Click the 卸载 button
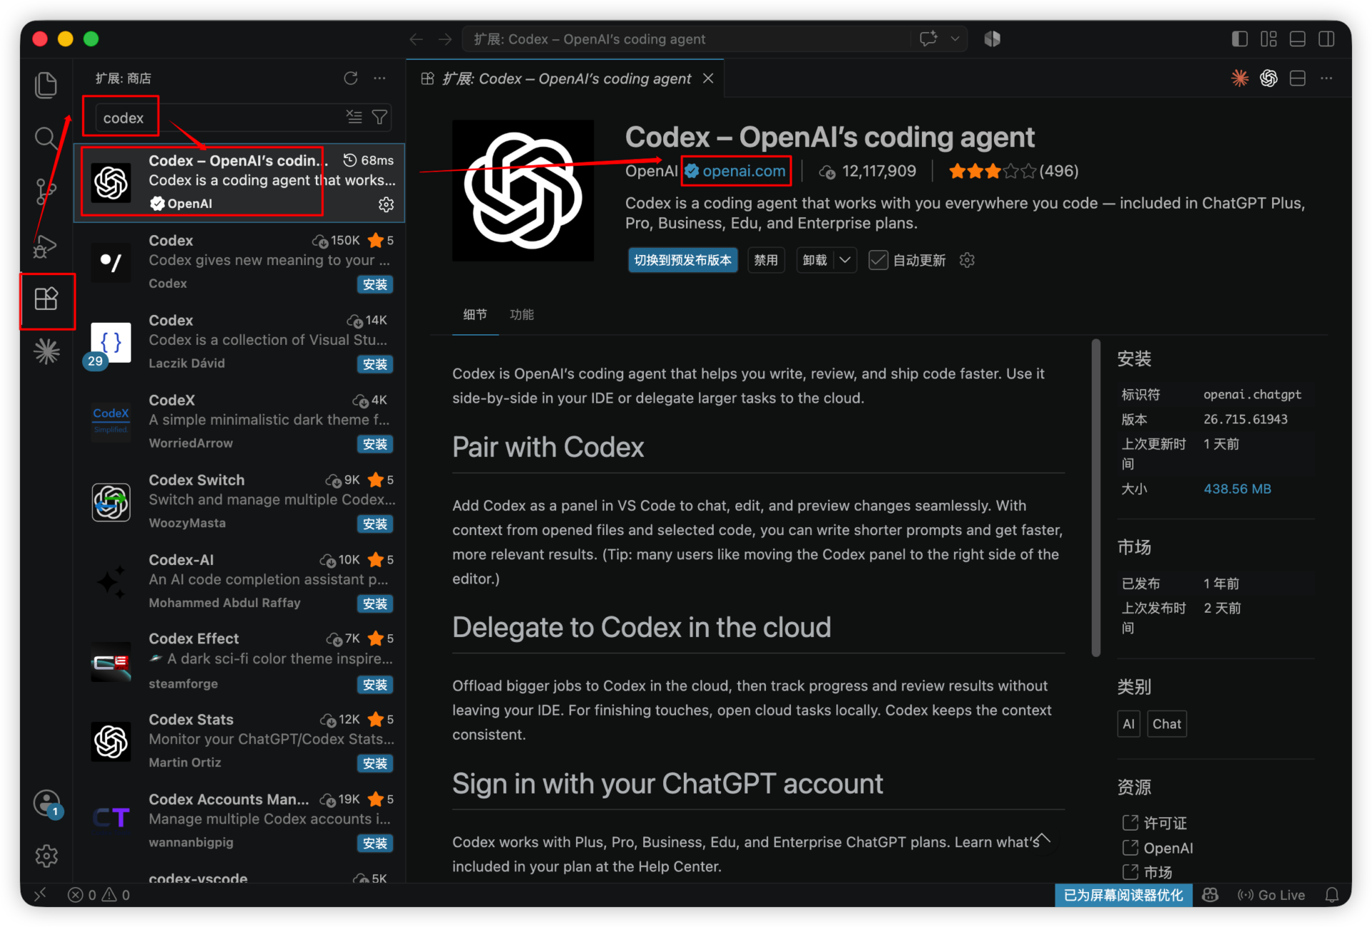Viewport: 1372px width, 927px height. tap(815, 260)
